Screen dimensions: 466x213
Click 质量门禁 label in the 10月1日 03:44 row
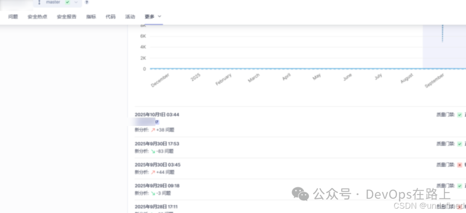tap(445, 115)
